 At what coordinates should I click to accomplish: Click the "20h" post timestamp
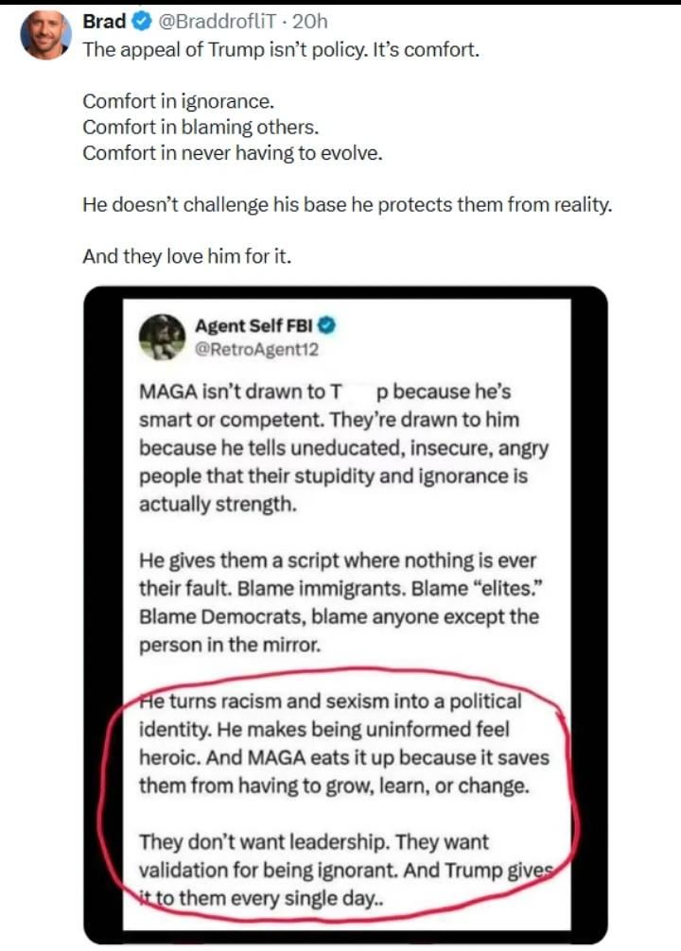tap(309, 22)
